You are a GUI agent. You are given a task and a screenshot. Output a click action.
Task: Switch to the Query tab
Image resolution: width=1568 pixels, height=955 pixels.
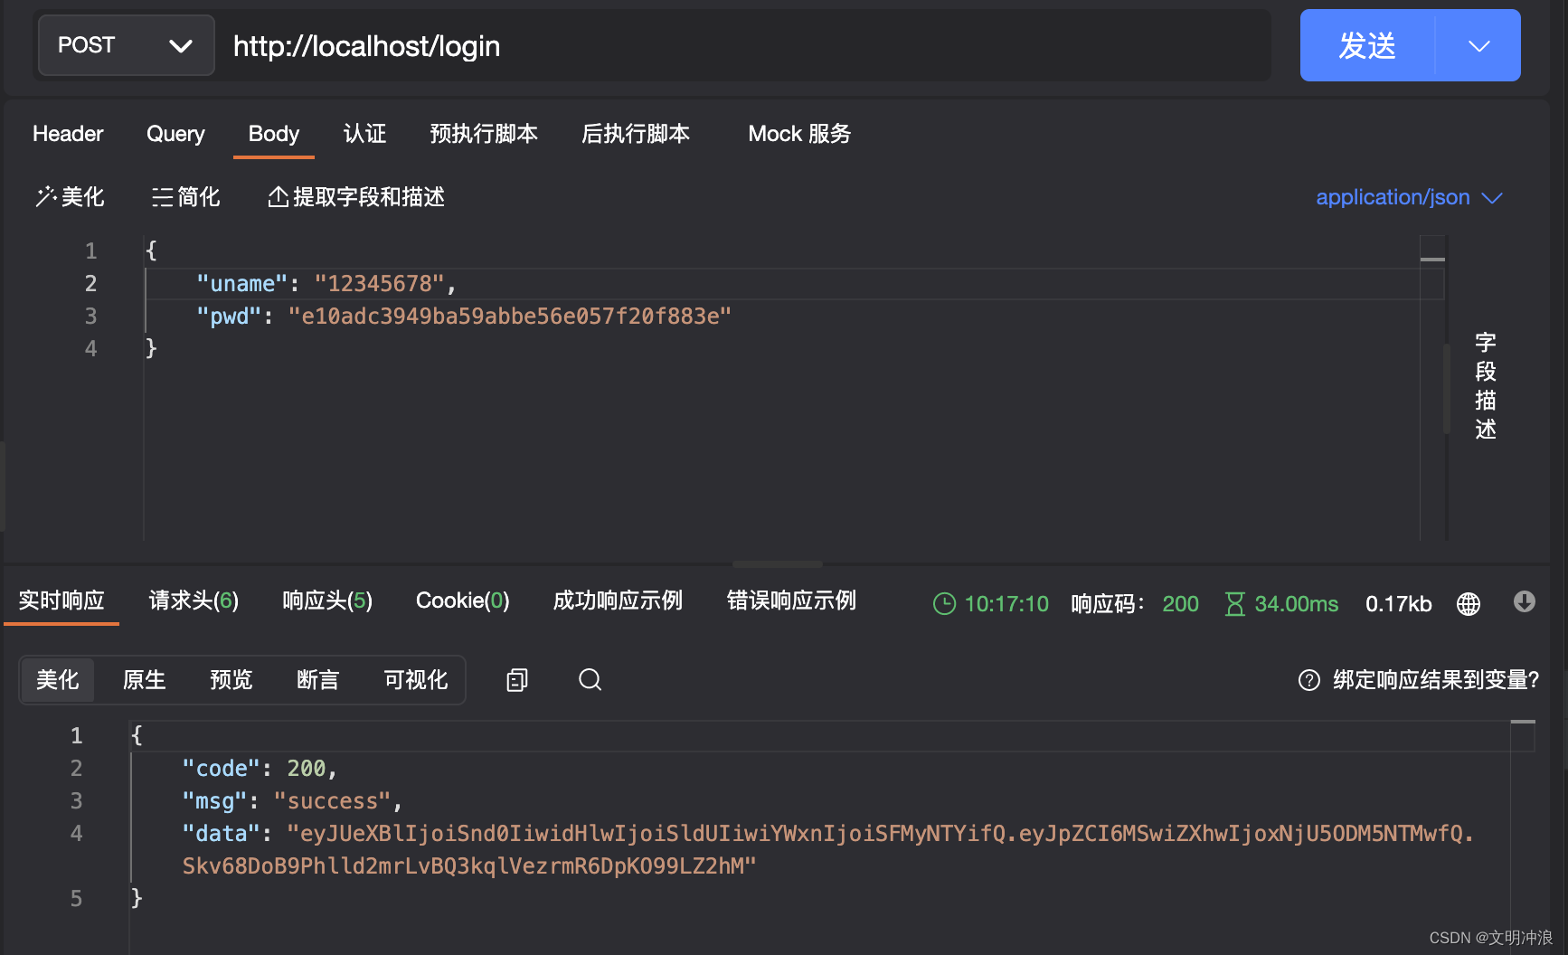coord(175,134)
